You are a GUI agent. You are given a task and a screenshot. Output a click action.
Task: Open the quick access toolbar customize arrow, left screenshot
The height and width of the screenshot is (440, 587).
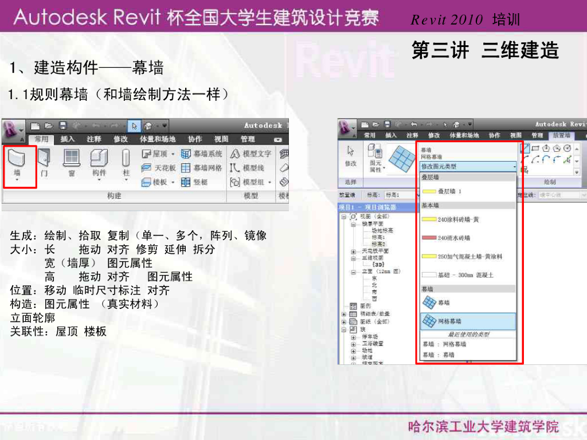click(x=165, y=125)
